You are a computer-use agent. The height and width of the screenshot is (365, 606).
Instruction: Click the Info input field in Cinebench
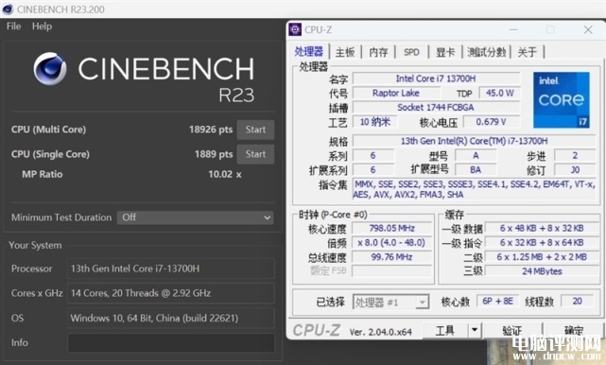tap(171, 343)
